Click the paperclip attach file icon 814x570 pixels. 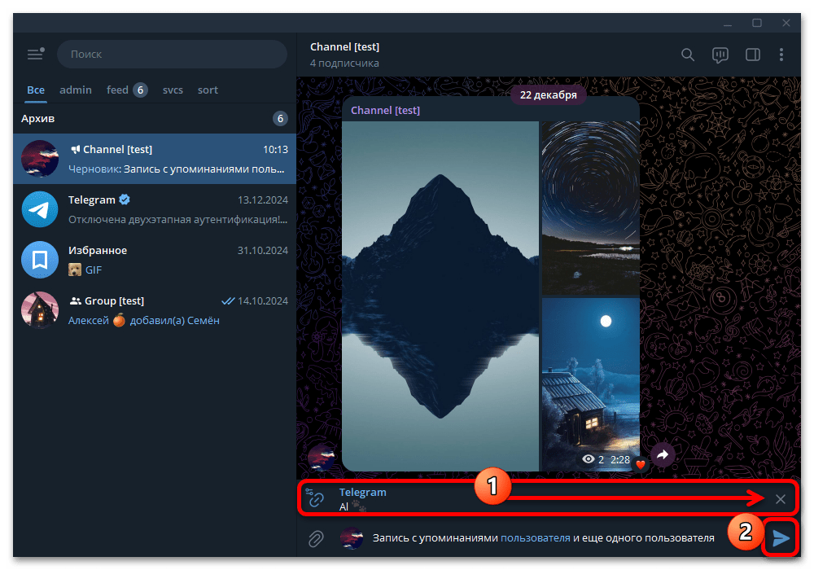click(x=316, y=538)
